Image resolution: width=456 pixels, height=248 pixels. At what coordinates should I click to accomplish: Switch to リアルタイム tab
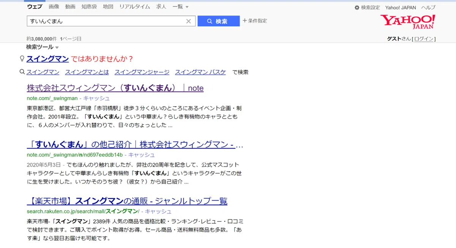tap(135, 7)
